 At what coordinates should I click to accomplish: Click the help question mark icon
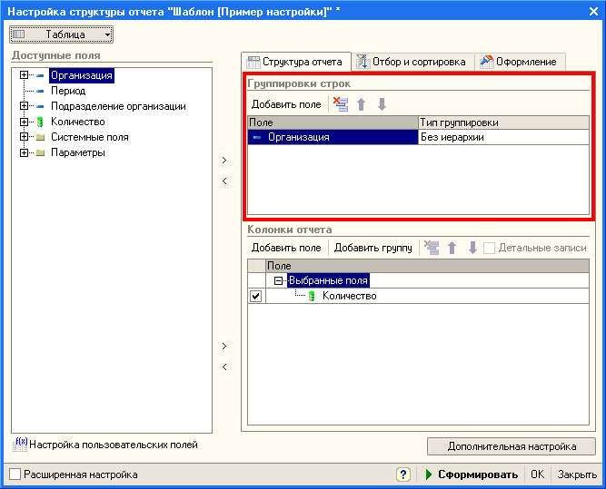(403, 474)
